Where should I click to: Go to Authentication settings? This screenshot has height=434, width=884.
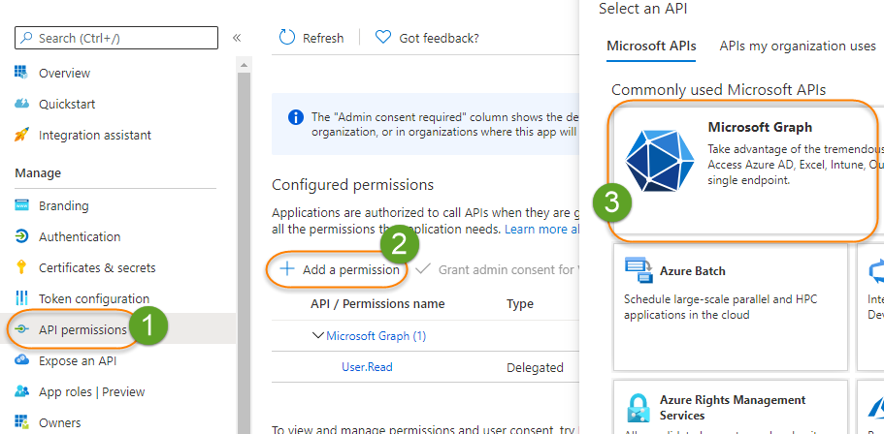(80, 237)
